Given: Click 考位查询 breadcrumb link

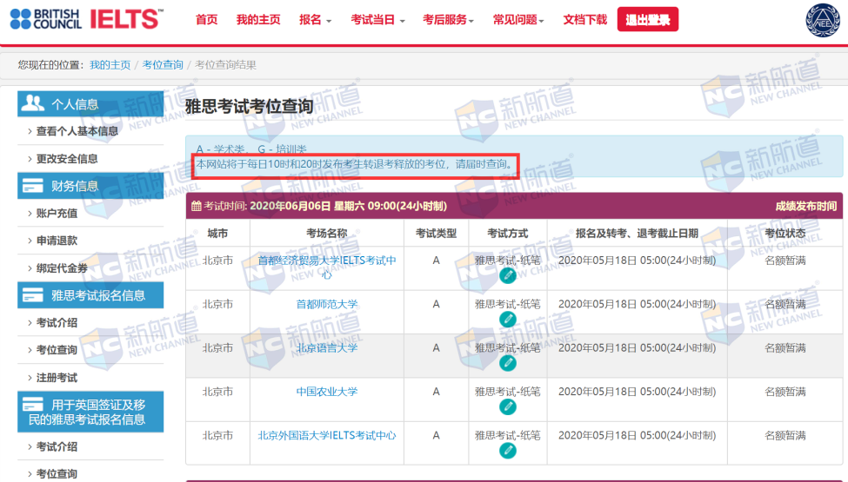Looking at the screenshot, I should tap(163, 65).
